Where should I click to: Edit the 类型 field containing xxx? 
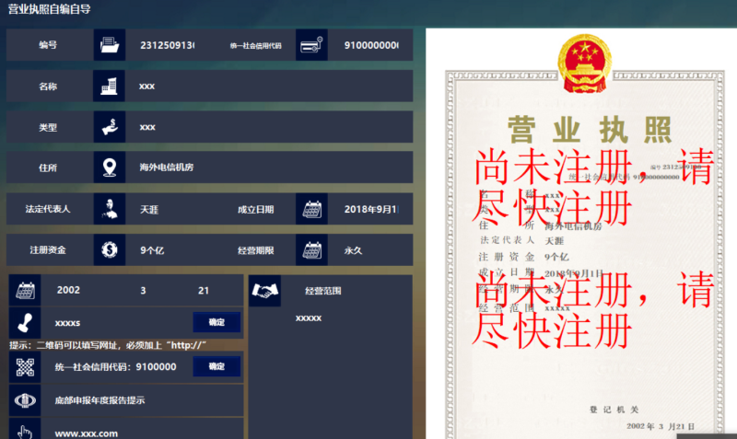pyautogui.click(x=269, y=127)
